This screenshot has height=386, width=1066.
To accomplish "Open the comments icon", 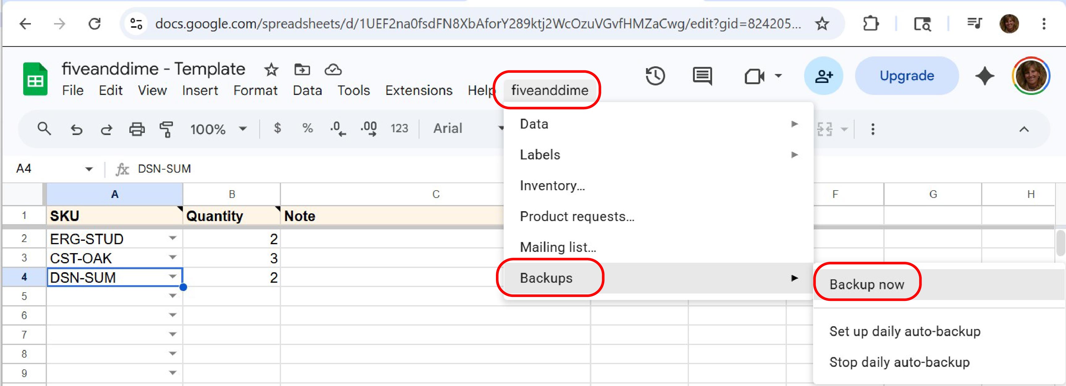I will [702, 76].
